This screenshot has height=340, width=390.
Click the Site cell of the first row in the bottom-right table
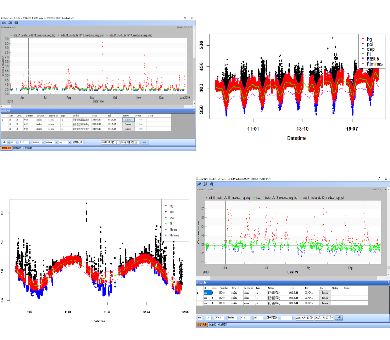coord(206,293)
